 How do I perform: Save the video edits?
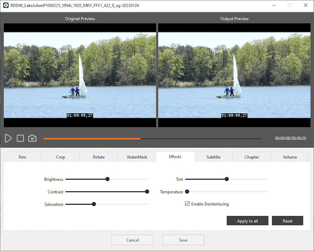point(183,240)
